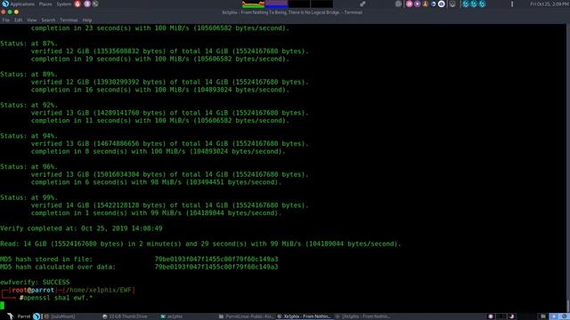Image resolution: width=570 pixels, height=320 pixels.
Task: Click 'Verify completed at: Oct 25, 2019' line
Action: click(x=81, y=228)
